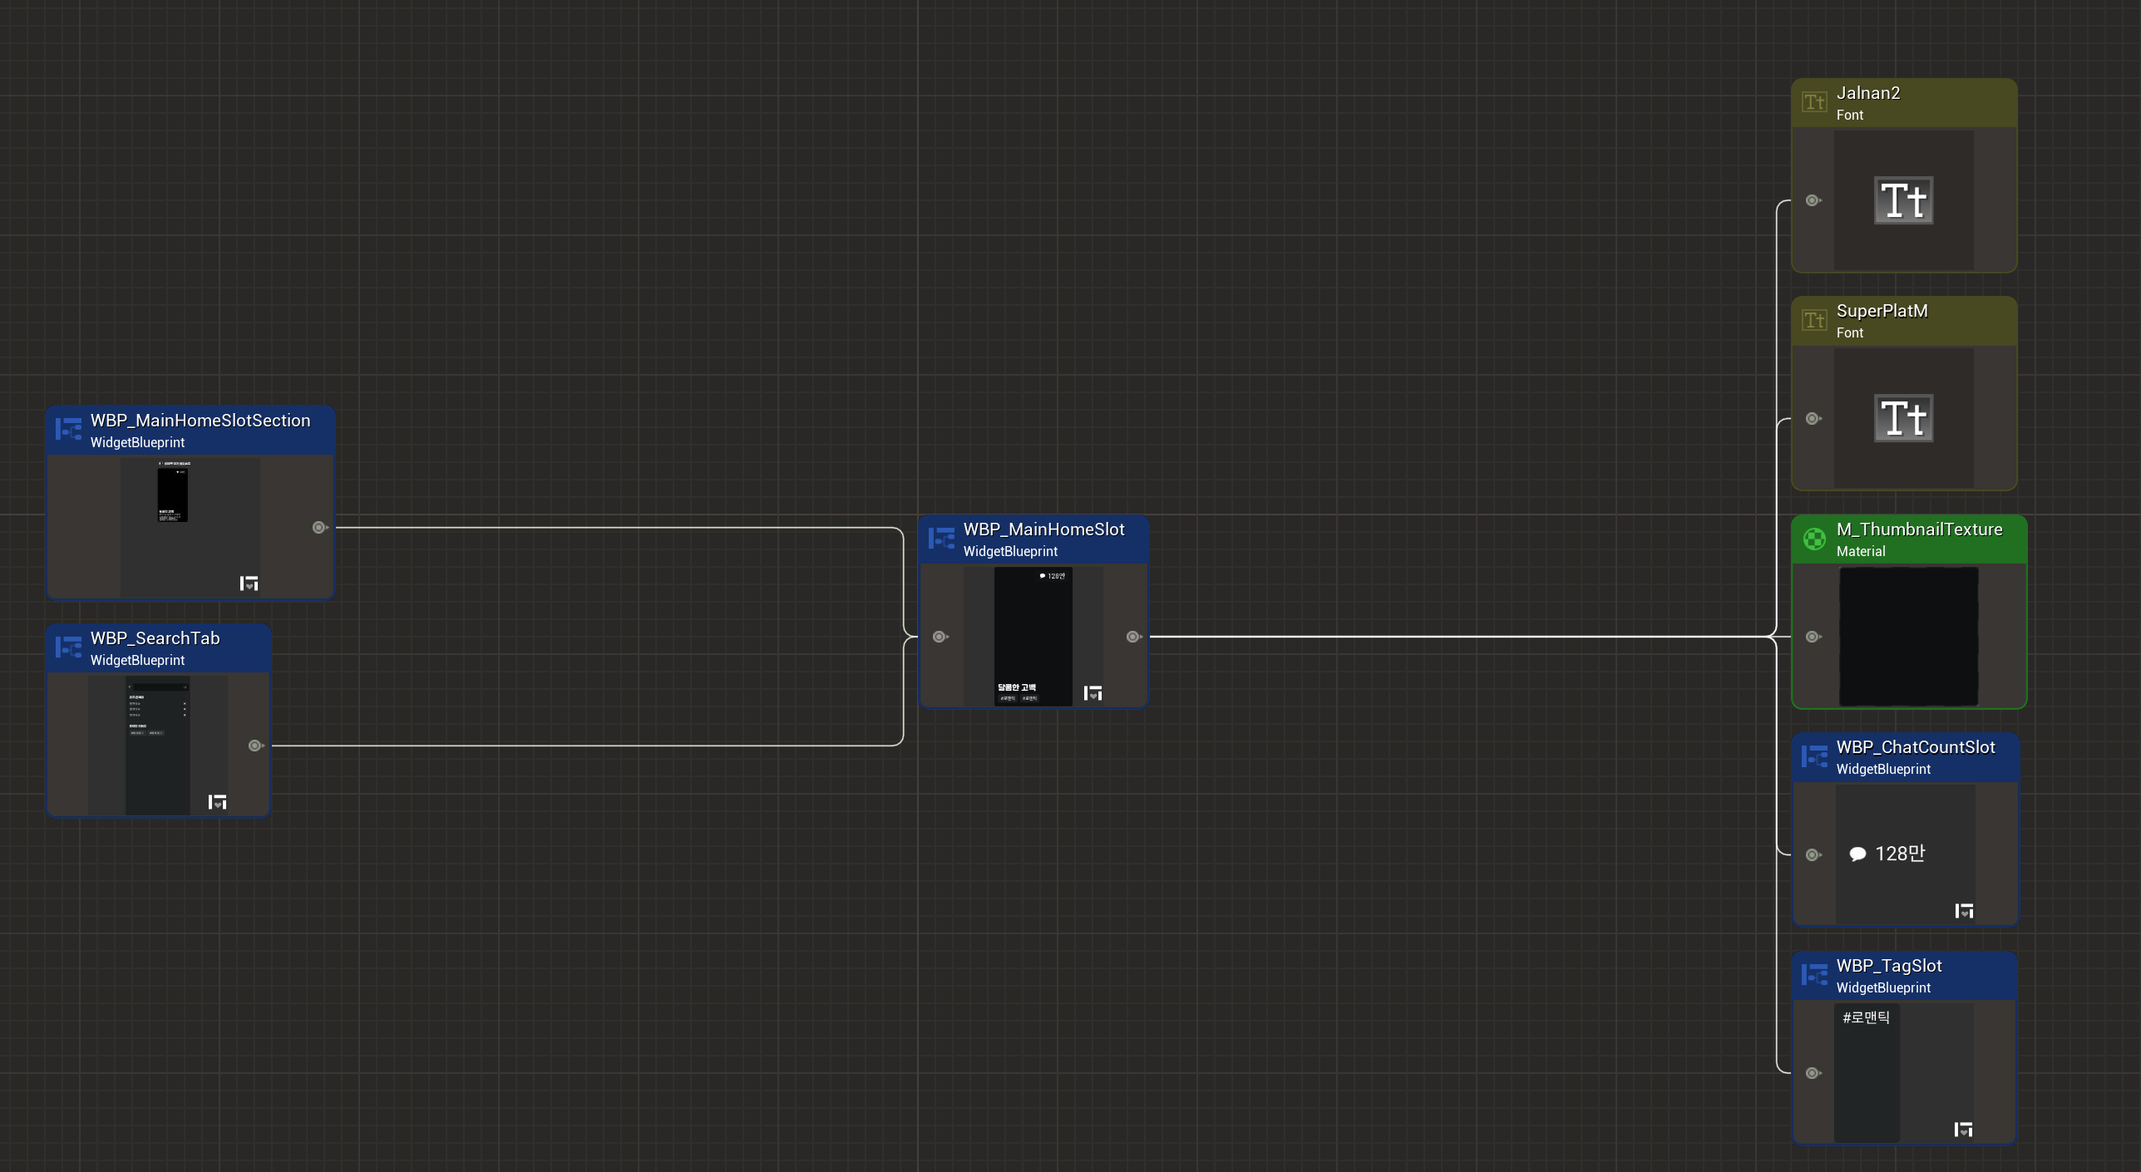Click the WBP_ChatCountSlot blueprint header icon
This screenshot has width=2141, height=1172.
pyautogui.click(x=1814, y=756)
